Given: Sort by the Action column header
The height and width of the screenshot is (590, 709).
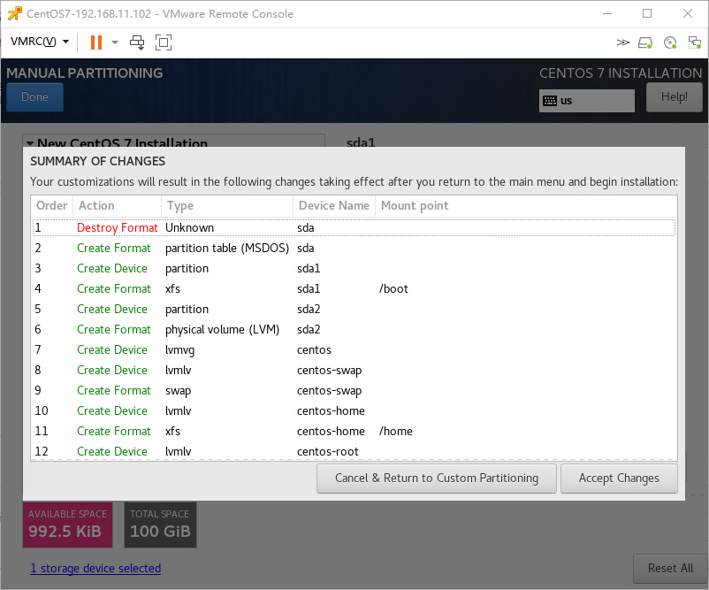Looking at the screenshot, I should pyautogui.click(x=117, y=206).
